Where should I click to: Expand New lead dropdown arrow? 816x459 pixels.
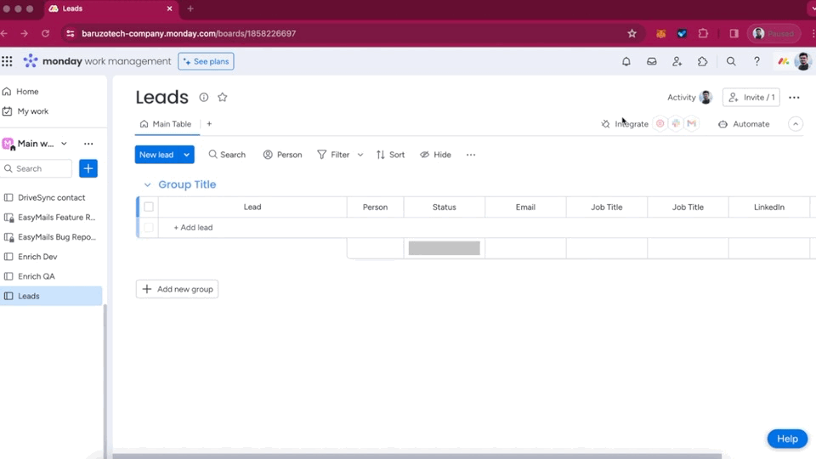click(x=186, y=155)
